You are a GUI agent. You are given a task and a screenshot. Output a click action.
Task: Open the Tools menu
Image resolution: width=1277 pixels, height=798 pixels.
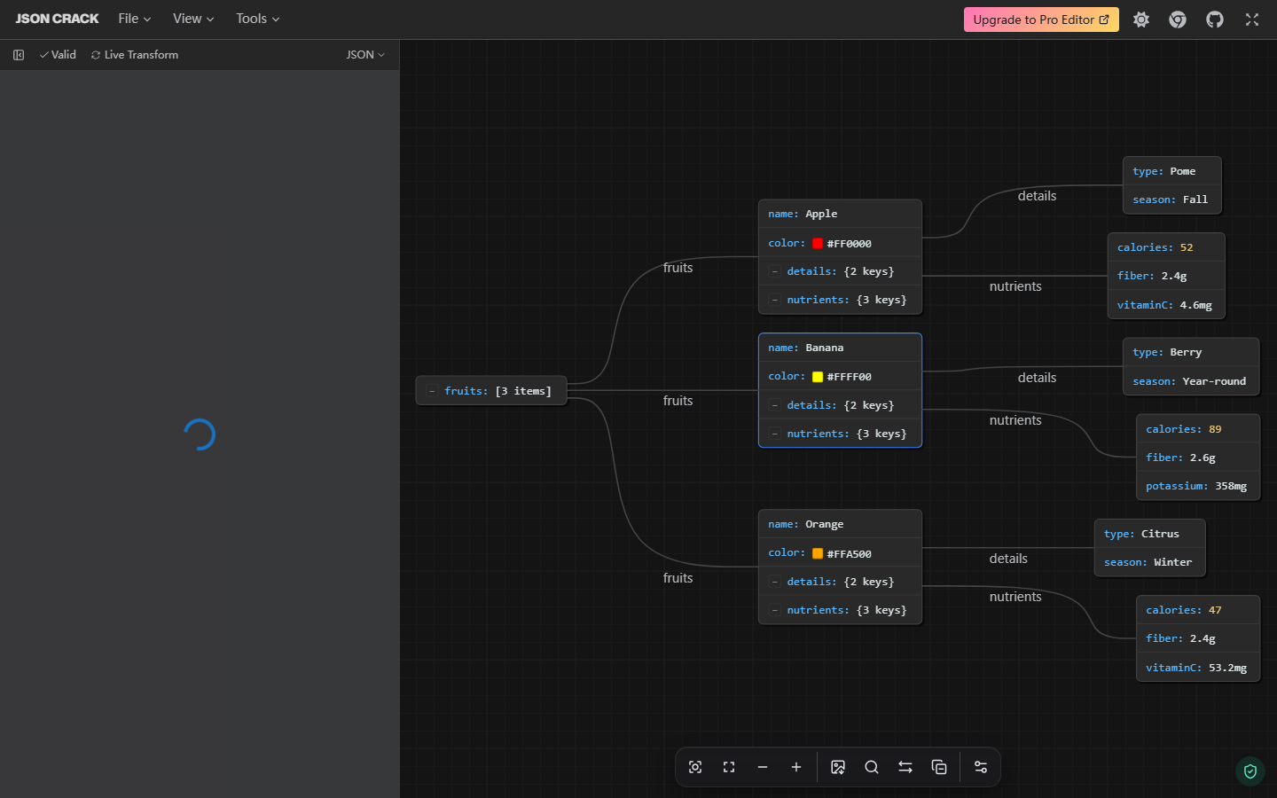pyautogui.click(x=257, y=19)
